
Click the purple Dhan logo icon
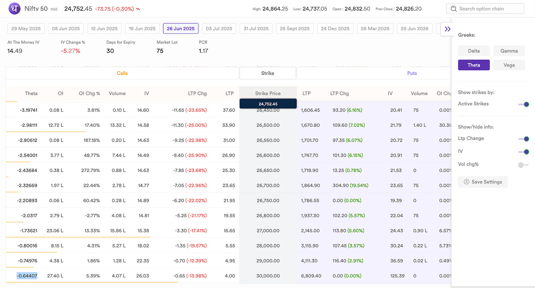tap(15, 8)
